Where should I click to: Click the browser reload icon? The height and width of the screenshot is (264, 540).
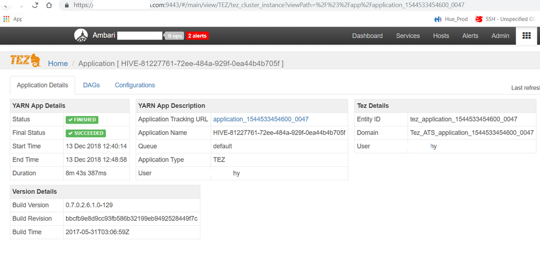pos(35,5)
